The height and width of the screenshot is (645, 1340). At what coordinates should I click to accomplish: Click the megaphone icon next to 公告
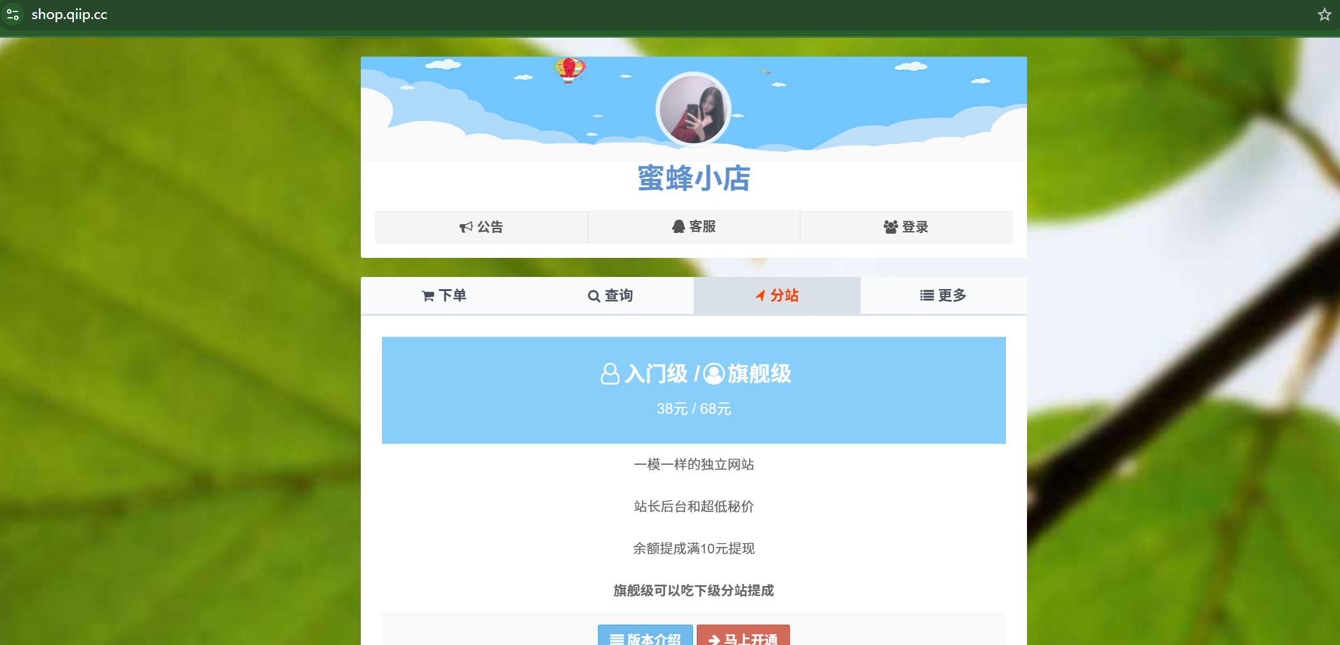466,227
